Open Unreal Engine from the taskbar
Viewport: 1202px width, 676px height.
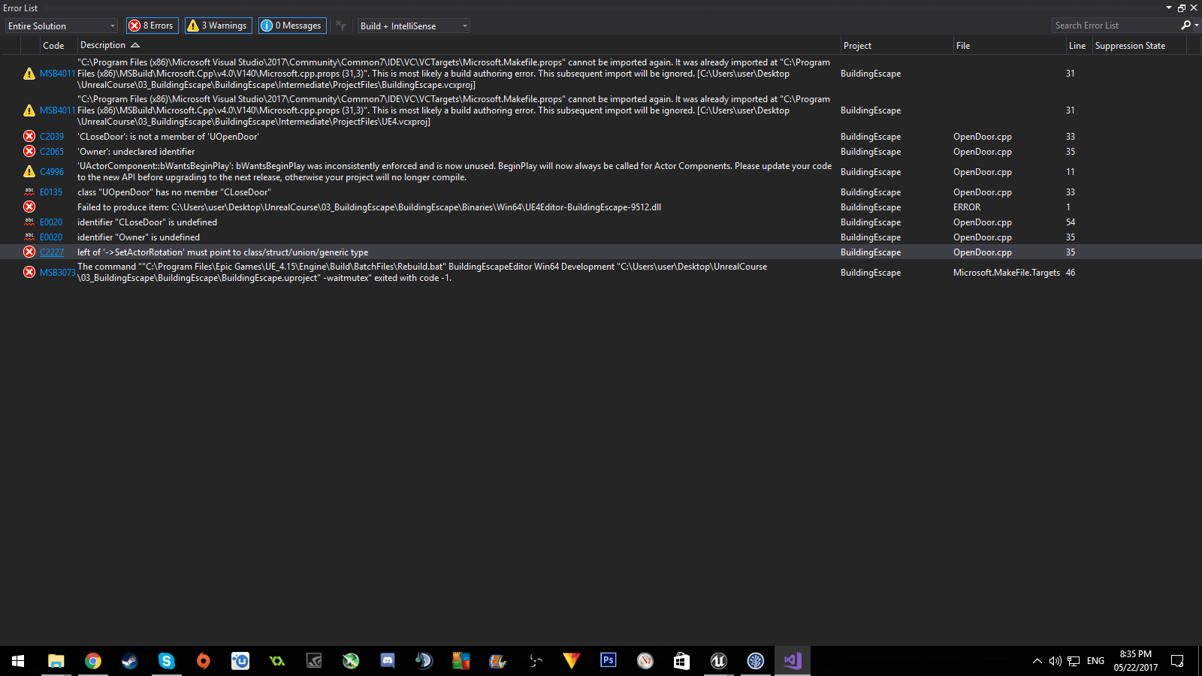[x=718, y=661]
